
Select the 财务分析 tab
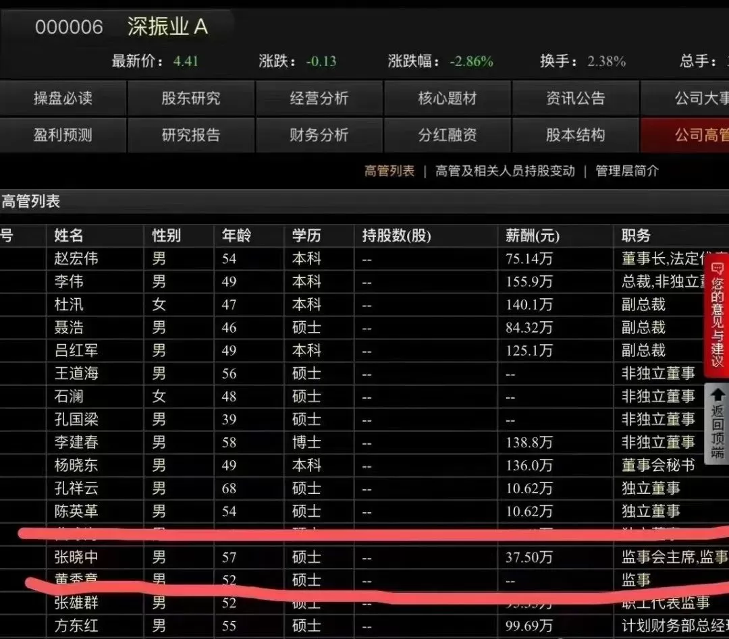[319, 135]
